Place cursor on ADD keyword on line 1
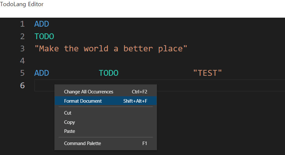 [x=42, y=24]
